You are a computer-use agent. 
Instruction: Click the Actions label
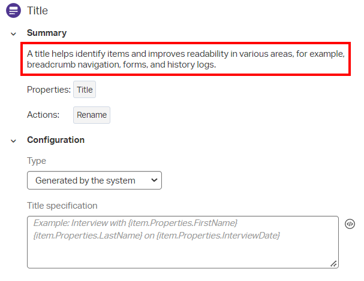coord(43,115)
